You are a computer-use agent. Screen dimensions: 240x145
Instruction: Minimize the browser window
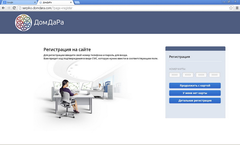coord(224,2)
